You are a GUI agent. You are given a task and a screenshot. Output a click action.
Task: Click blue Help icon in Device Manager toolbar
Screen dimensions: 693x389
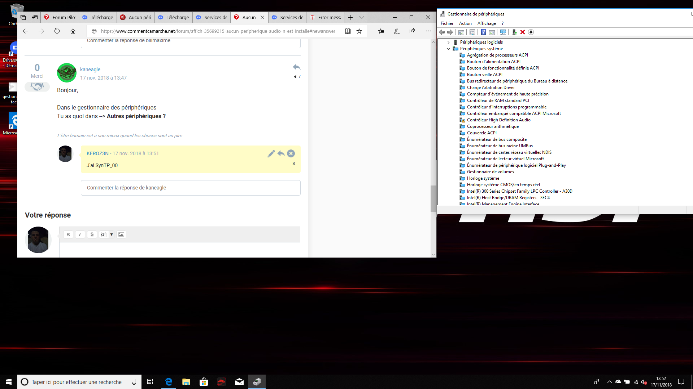[x=483, y=32]
